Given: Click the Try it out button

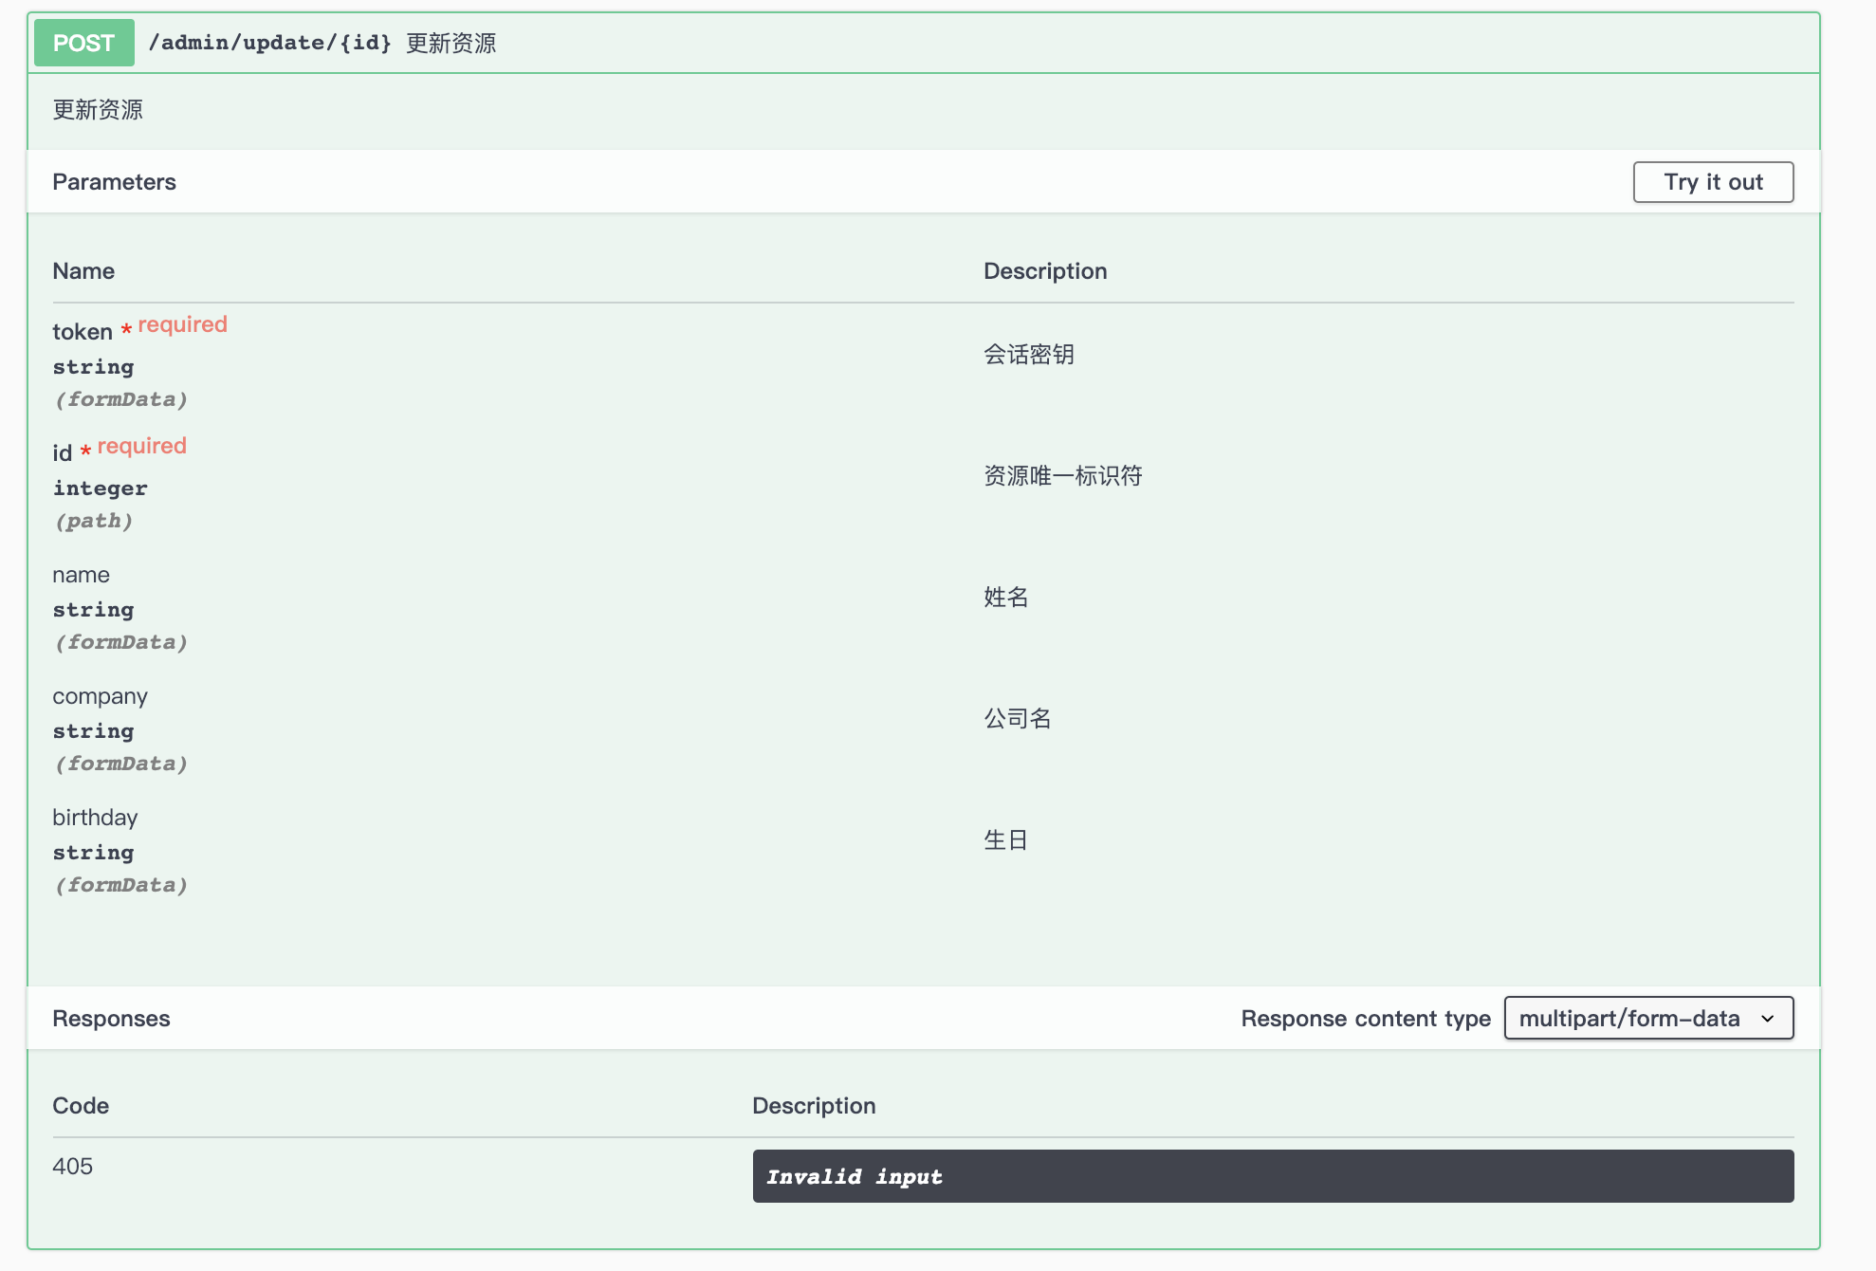Looking at the screenshot, I should tap(1712, 182).
